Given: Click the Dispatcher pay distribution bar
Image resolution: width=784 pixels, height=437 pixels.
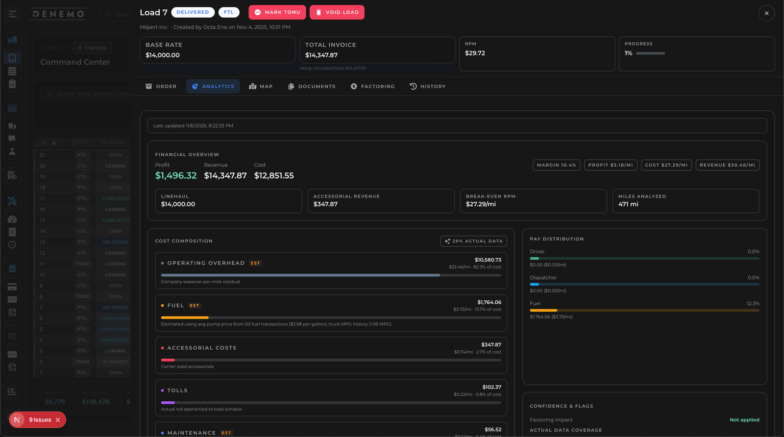Looking at the screenshot, I should click(644, 284).
